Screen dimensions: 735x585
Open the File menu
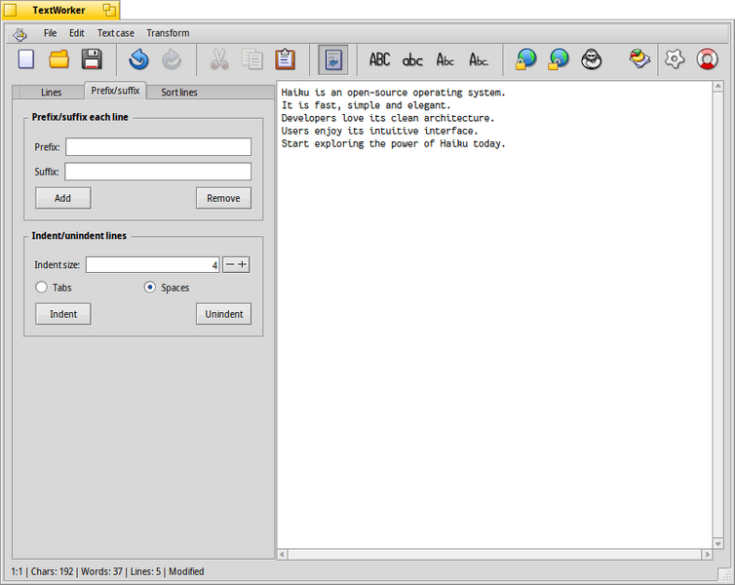pos(50,33)
